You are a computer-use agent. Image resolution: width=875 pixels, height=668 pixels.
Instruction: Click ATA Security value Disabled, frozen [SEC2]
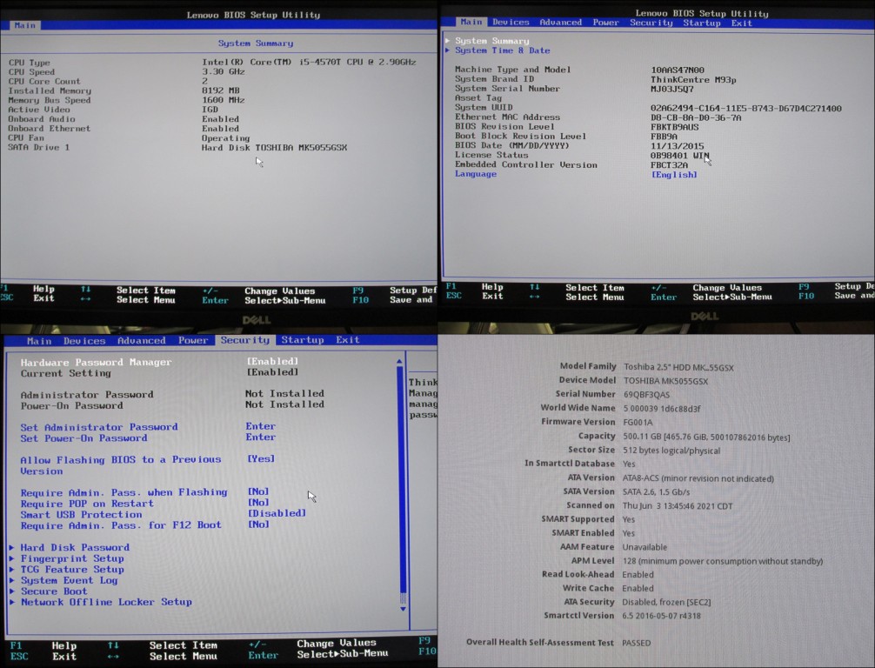pos(666,602)
